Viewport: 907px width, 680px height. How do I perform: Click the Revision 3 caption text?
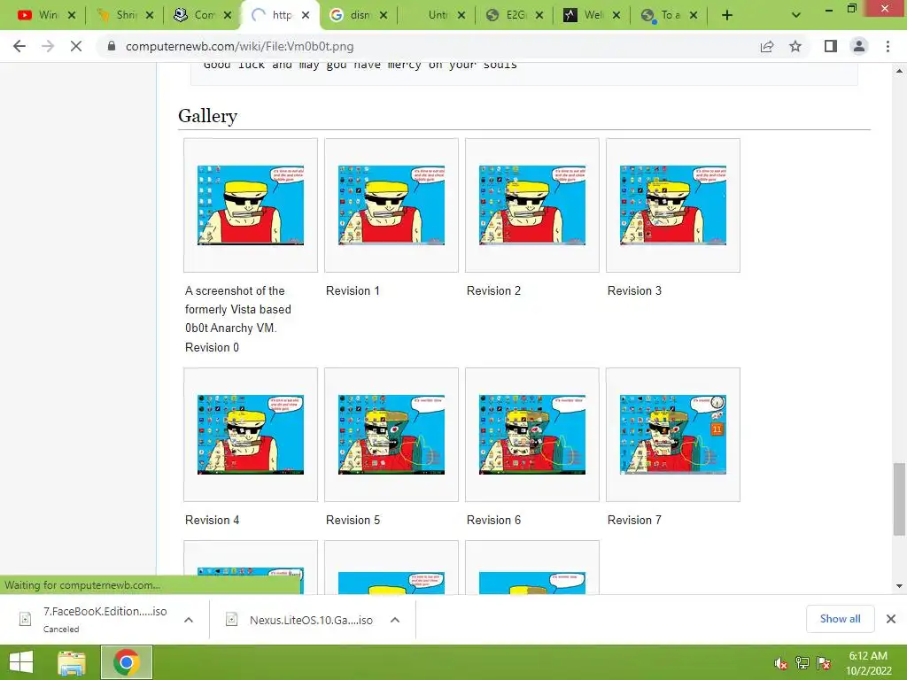634,290
